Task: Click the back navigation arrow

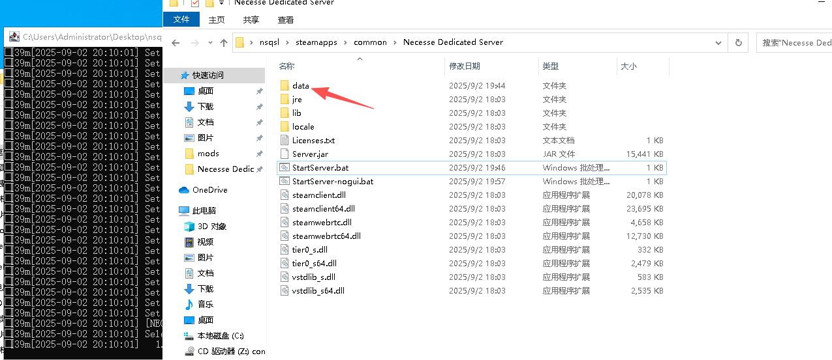Action: pyautogui.click(x=175, y=43)
